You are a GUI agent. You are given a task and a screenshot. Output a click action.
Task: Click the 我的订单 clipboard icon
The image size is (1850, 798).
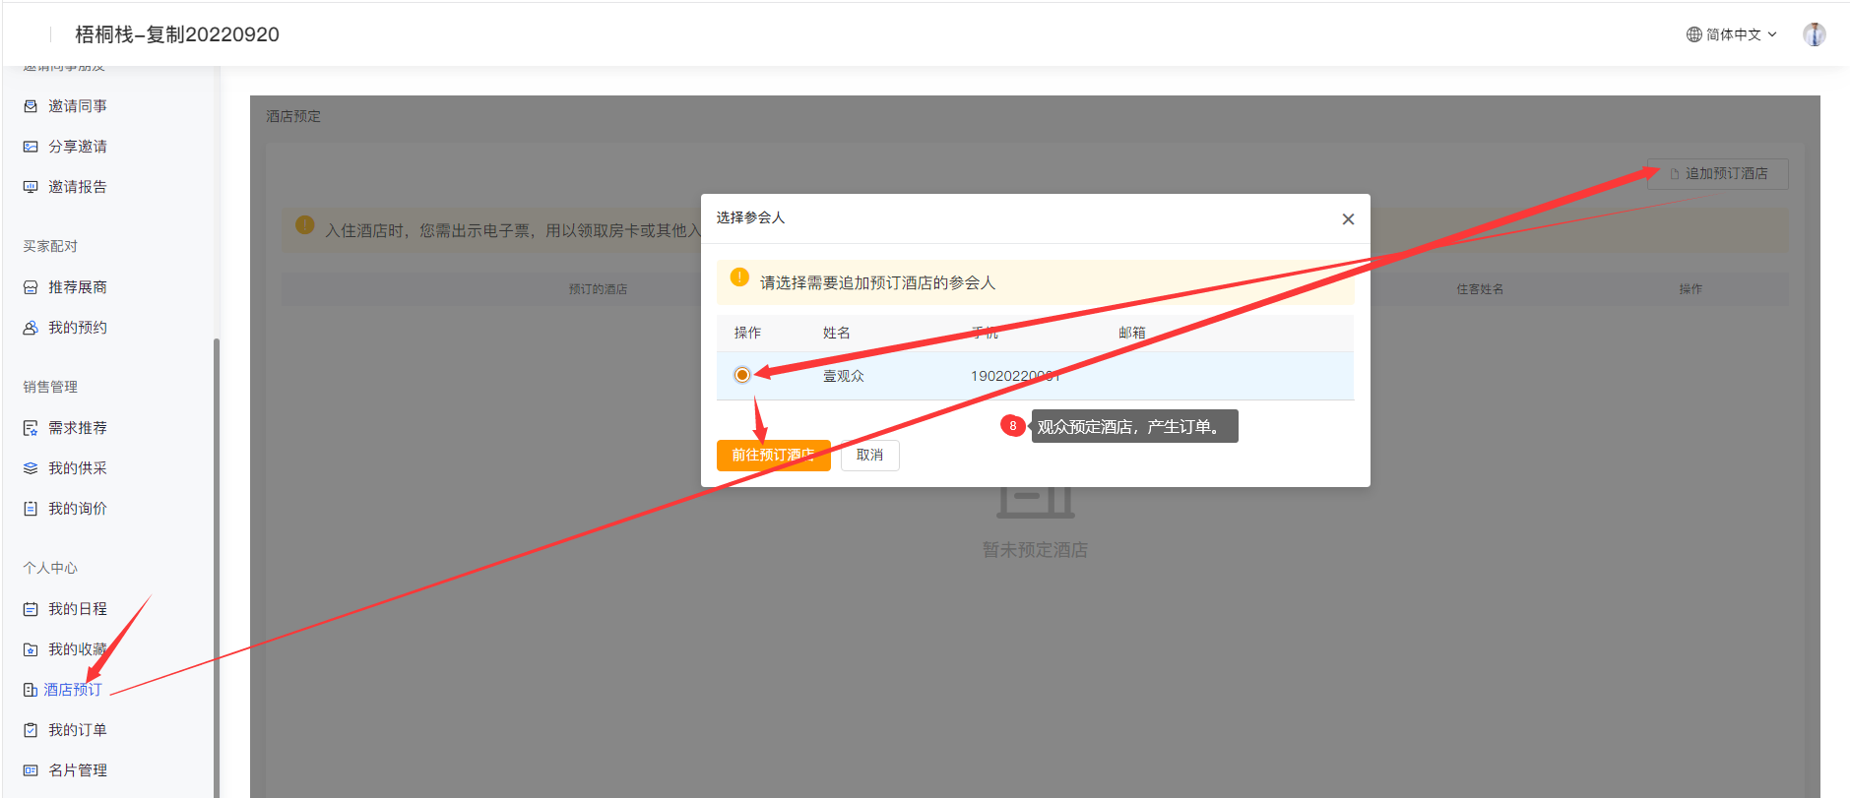31,730
